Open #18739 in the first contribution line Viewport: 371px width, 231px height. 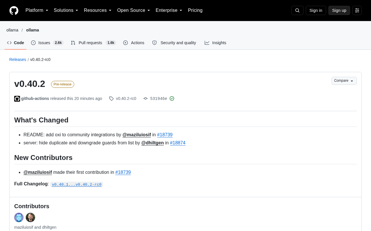click(123, 172)
